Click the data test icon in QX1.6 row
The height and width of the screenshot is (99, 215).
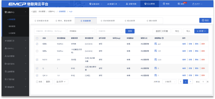point(156,75)
